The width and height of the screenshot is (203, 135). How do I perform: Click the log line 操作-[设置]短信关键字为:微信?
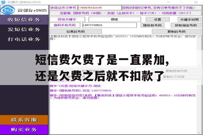click(75, 86)
